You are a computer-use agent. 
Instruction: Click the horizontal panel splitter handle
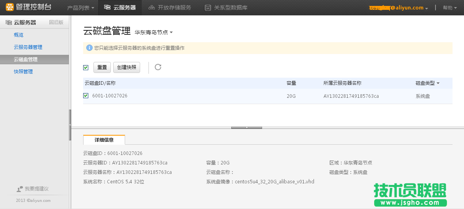pyautogui.click(x=246, y=127)
